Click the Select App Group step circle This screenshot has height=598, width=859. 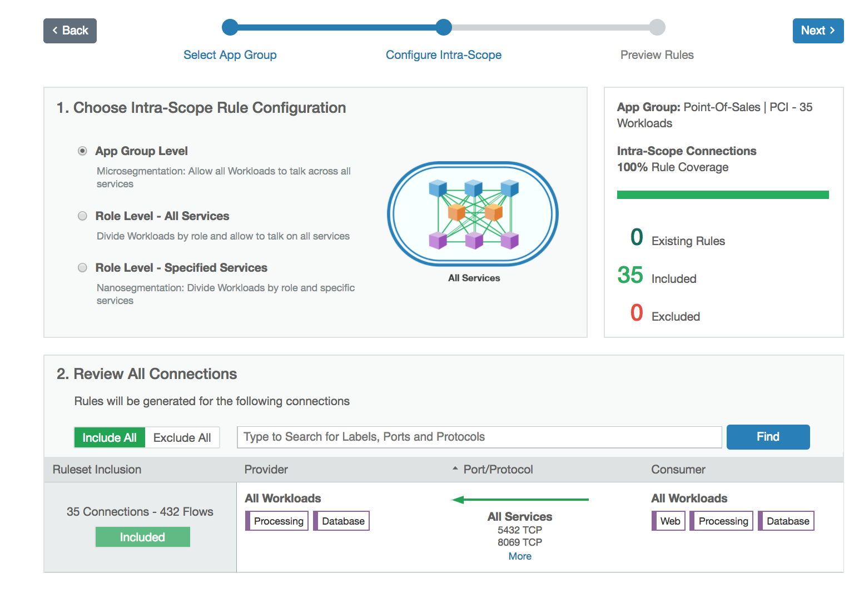[x=230, y=27]
